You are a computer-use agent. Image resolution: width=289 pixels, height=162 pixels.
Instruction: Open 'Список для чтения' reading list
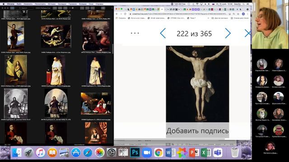point(240,18)
